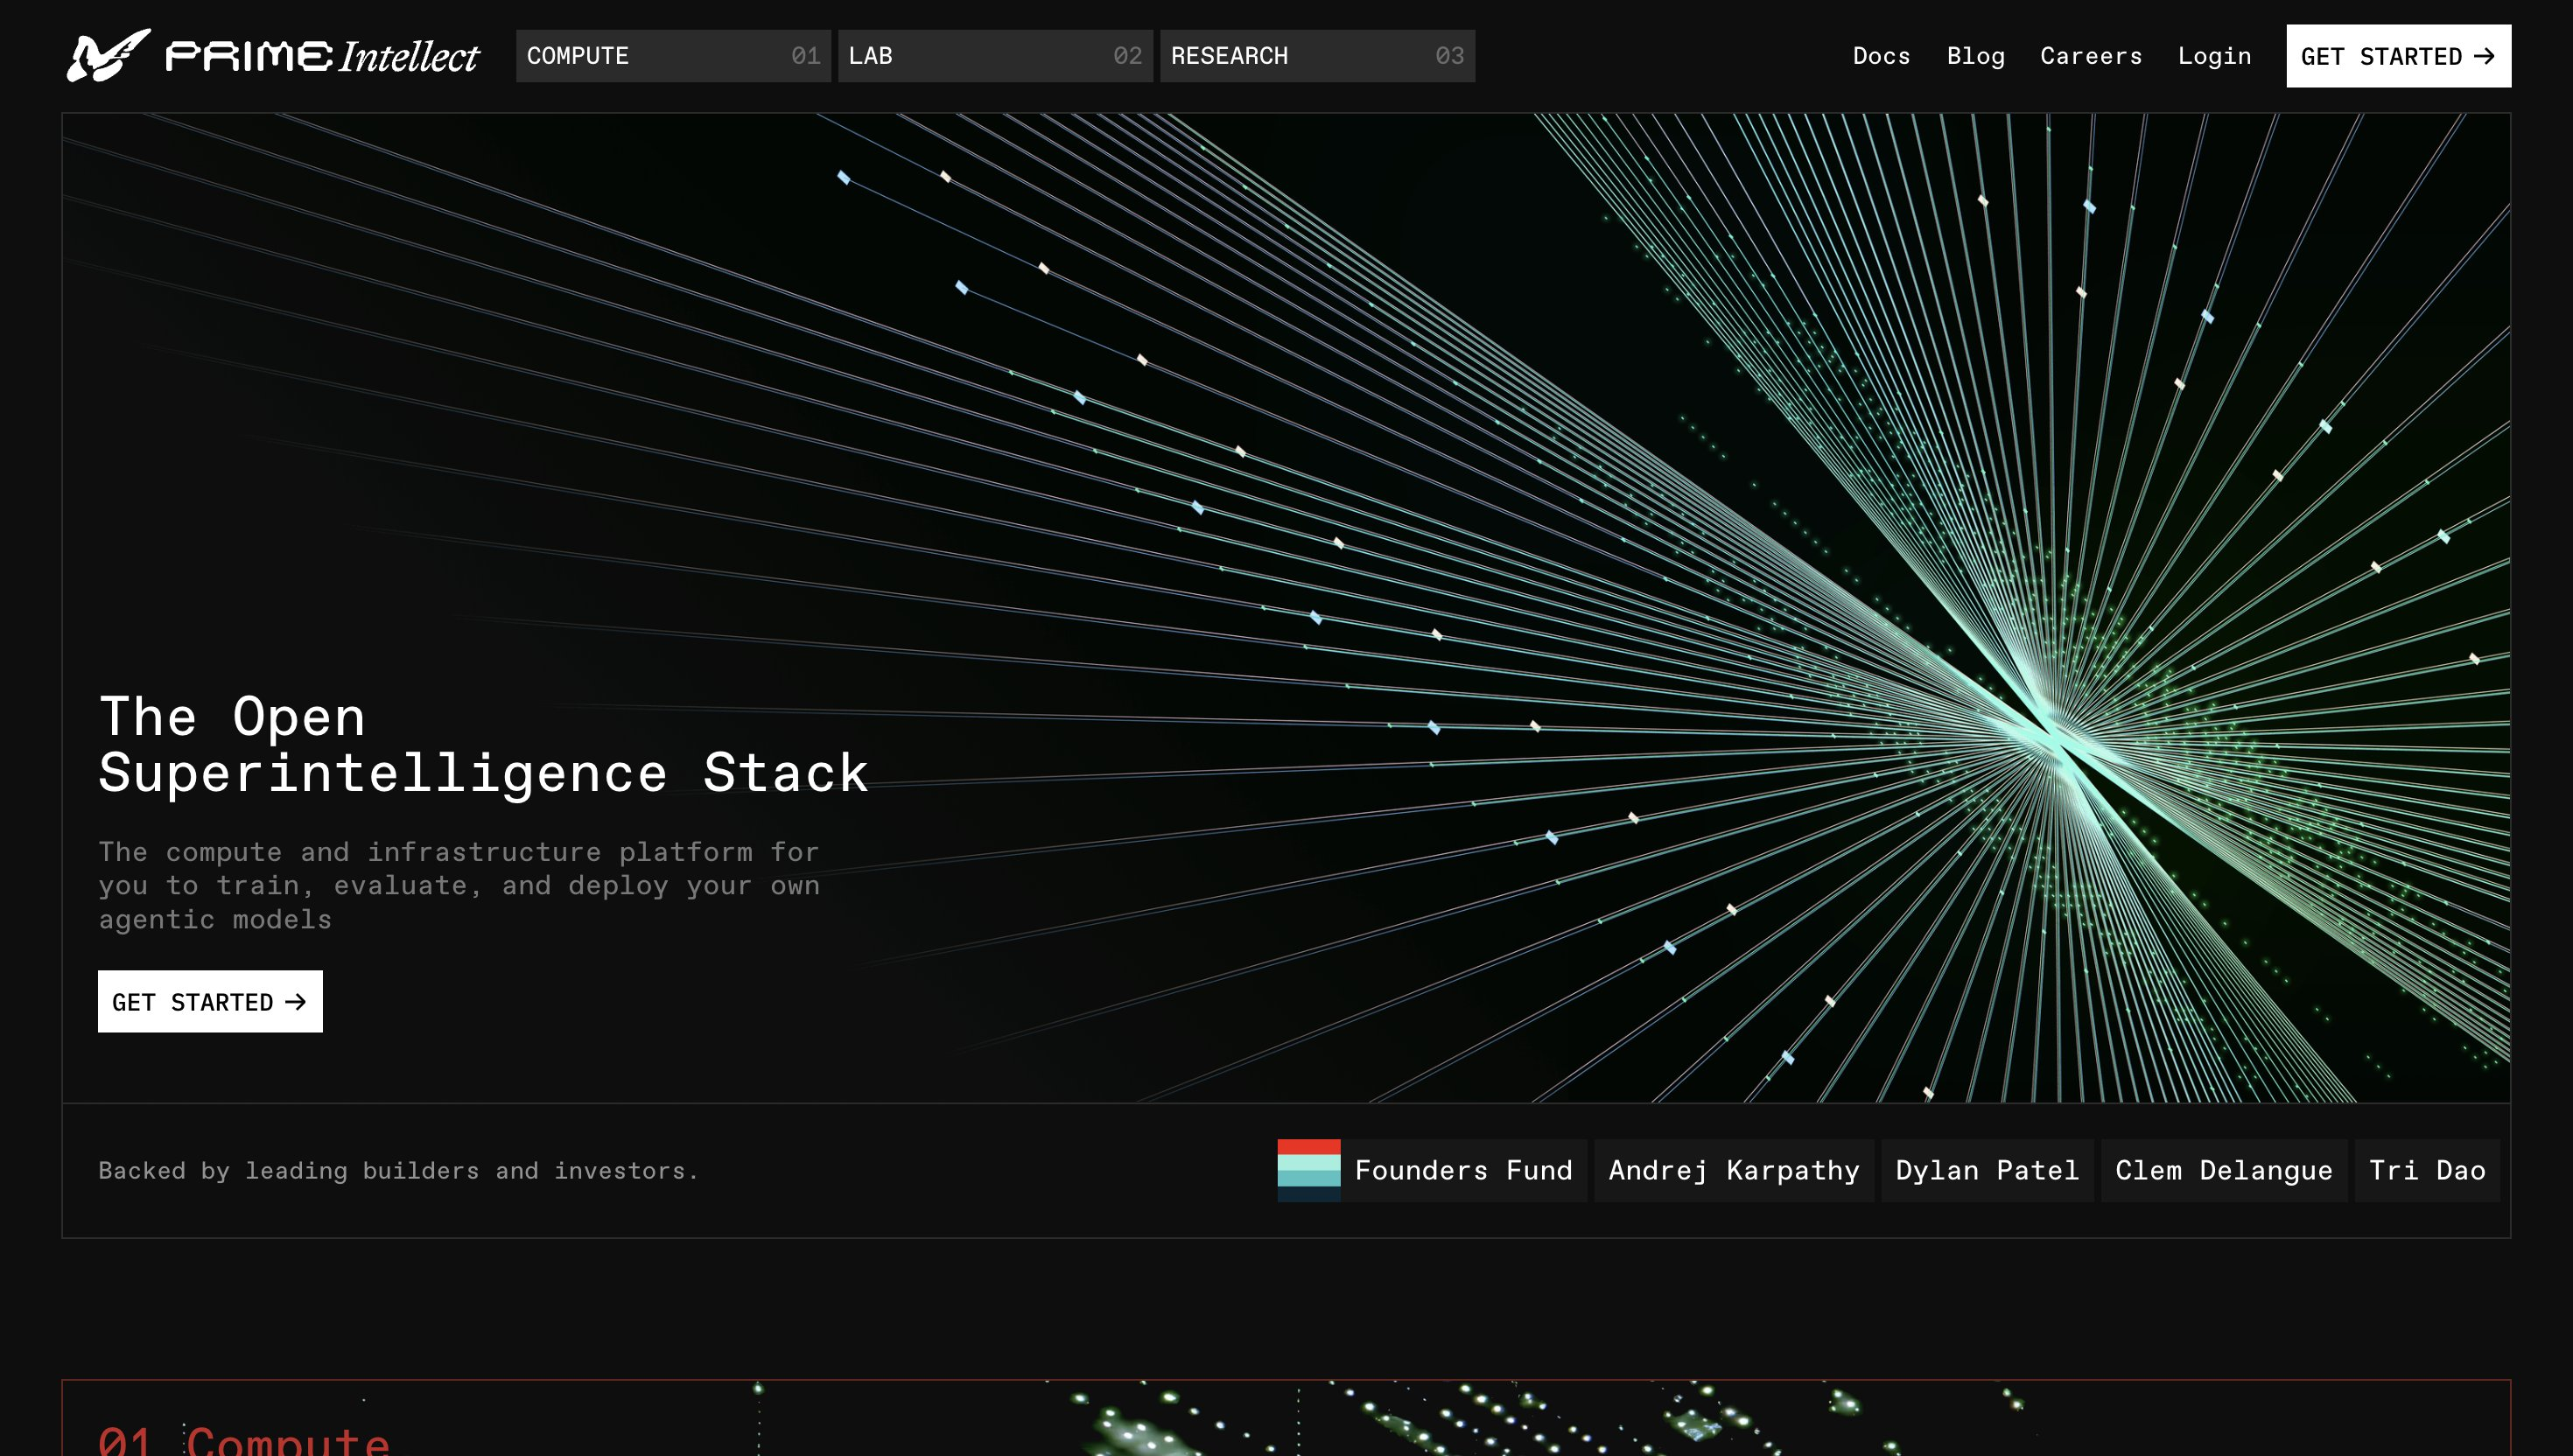2573x1456 pixels.
Task: Open the RESEARCH 03 navigation tab
Action: pos(1317,56)
